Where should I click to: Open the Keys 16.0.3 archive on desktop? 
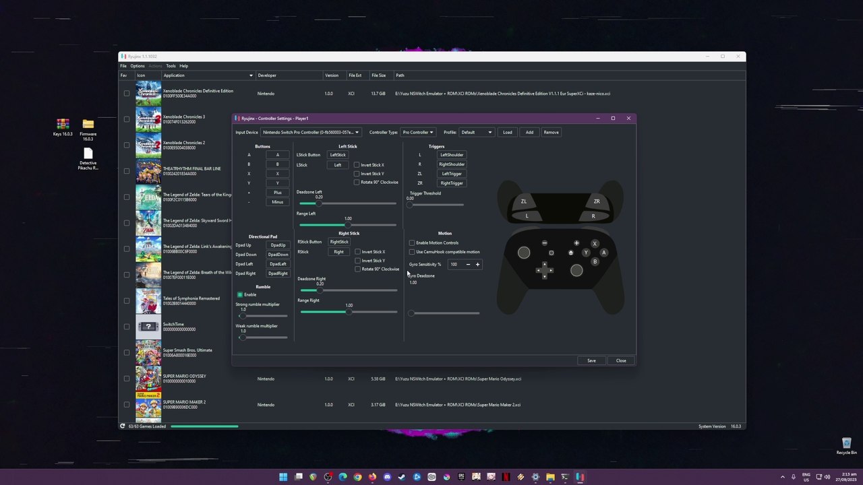[63, 127]
